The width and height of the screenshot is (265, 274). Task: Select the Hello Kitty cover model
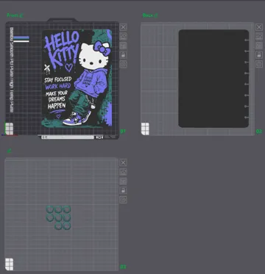tap(77, 78)
